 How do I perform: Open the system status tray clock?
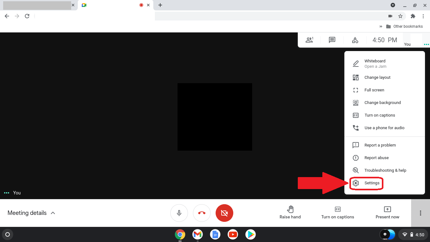[x=413, y=234]
